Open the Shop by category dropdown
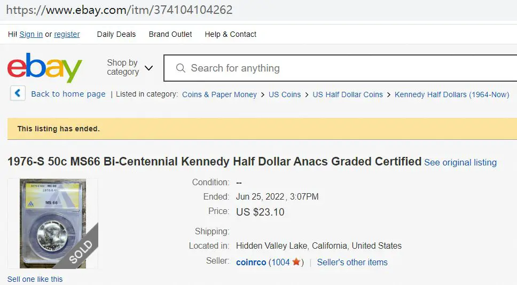 click(130, 67)
